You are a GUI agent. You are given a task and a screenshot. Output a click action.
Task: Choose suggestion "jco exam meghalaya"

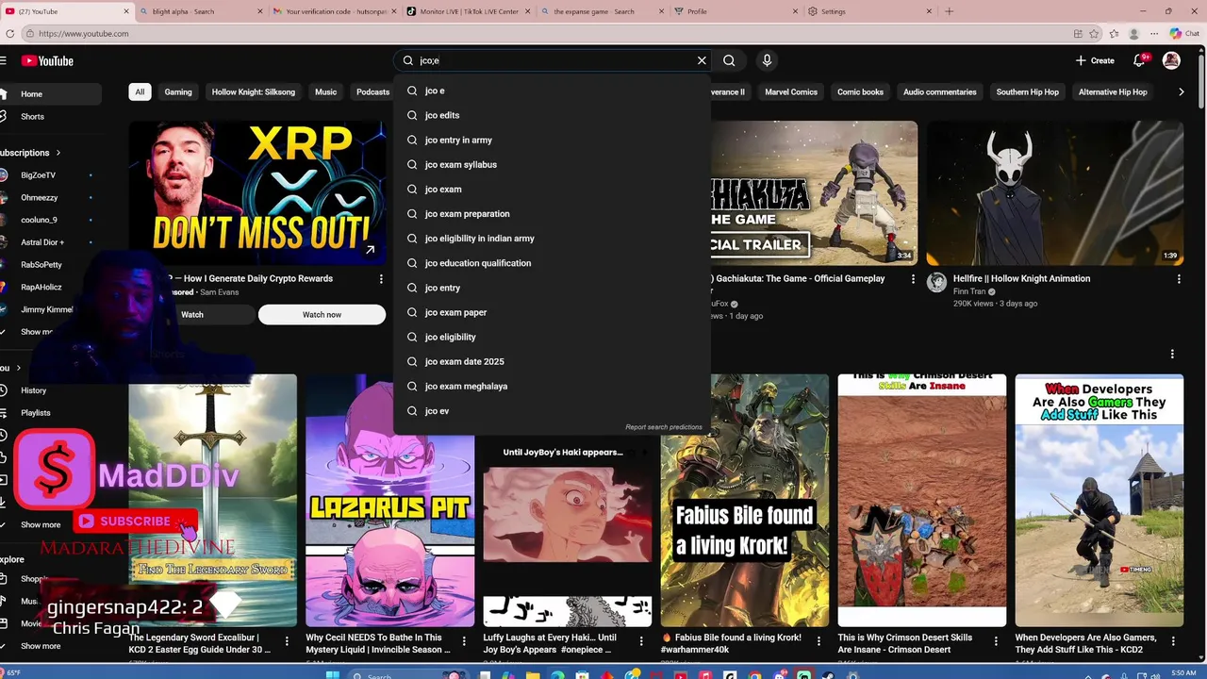pyautogui.click(x=552, y=386)
